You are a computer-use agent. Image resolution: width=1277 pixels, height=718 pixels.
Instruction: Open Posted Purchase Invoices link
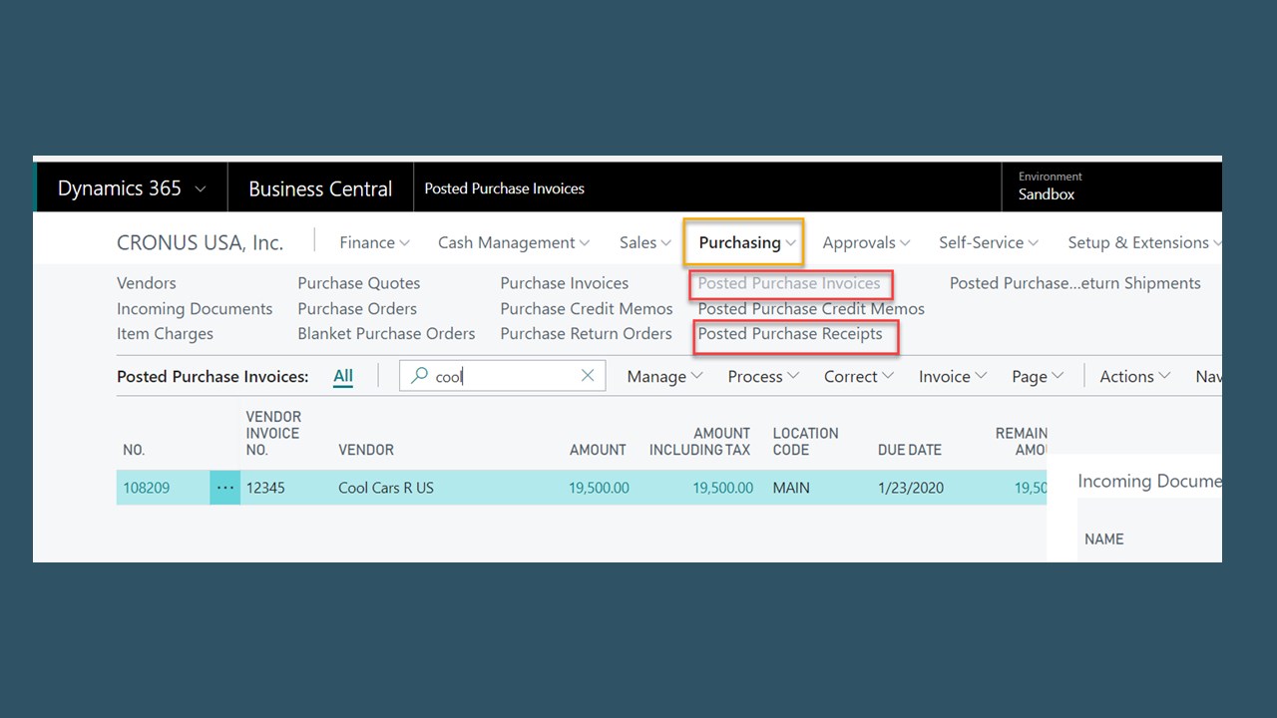coord(789,283)
